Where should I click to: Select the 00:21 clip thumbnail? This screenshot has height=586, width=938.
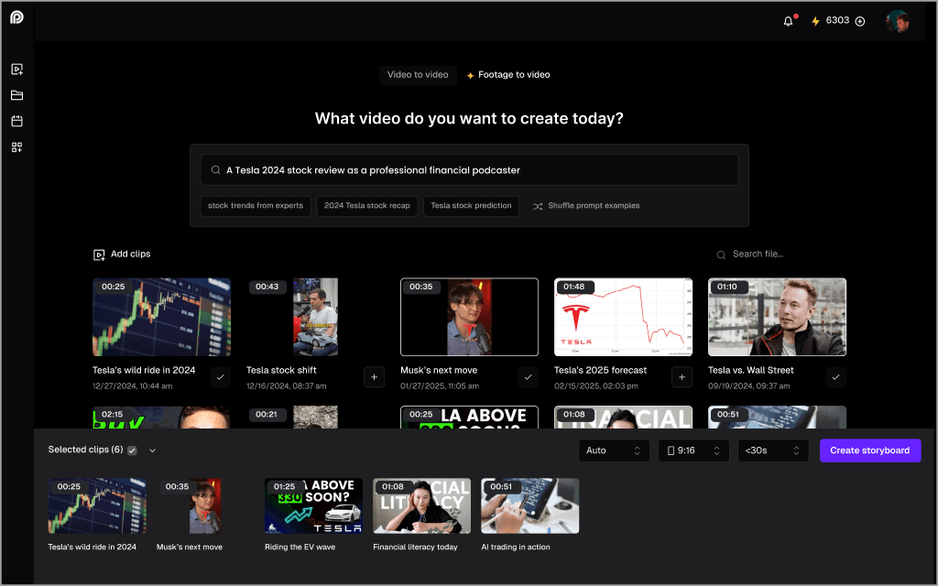[315, 418]
